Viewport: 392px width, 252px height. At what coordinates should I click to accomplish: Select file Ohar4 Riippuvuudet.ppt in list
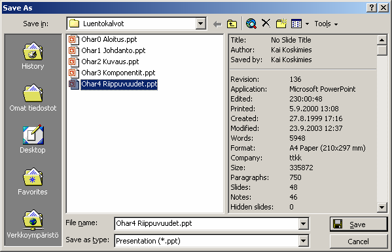tap(119, 84)
